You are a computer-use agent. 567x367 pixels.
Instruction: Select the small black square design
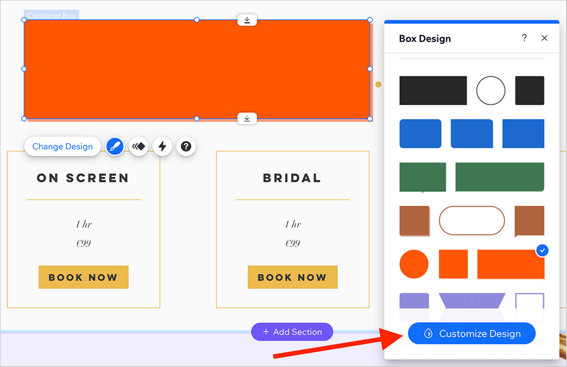(x=529, y=91)
